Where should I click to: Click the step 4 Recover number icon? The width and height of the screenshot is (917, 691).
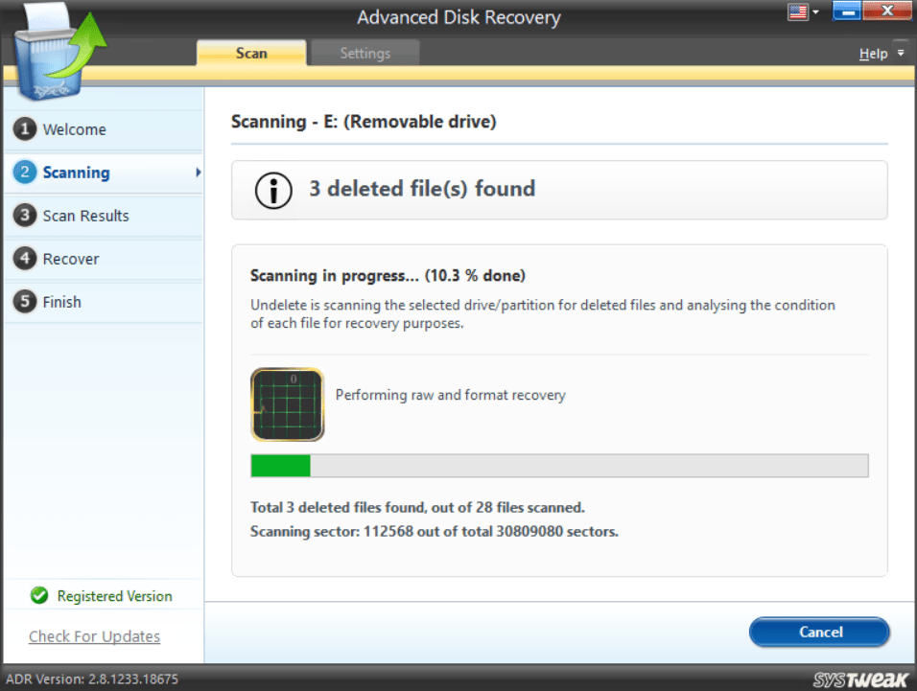[25, 258]
